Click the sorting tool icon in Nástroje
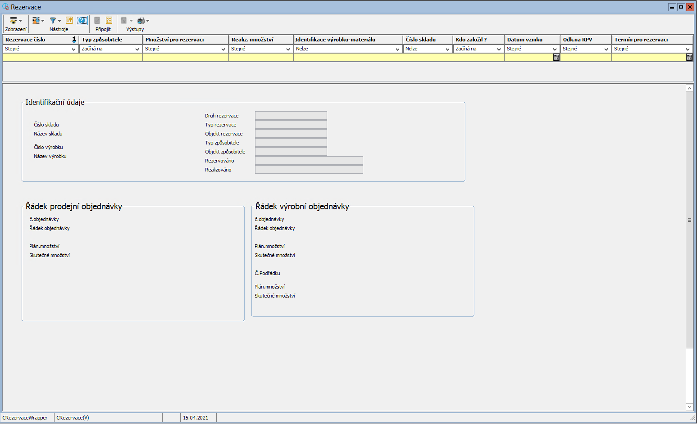 [37, 21]
